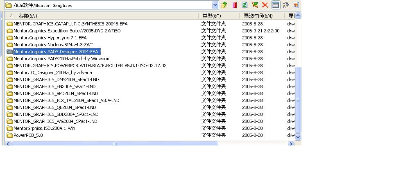Open the red bookmark book icon
The width and height of the screenshot is (394, 193).
(235, 5)
